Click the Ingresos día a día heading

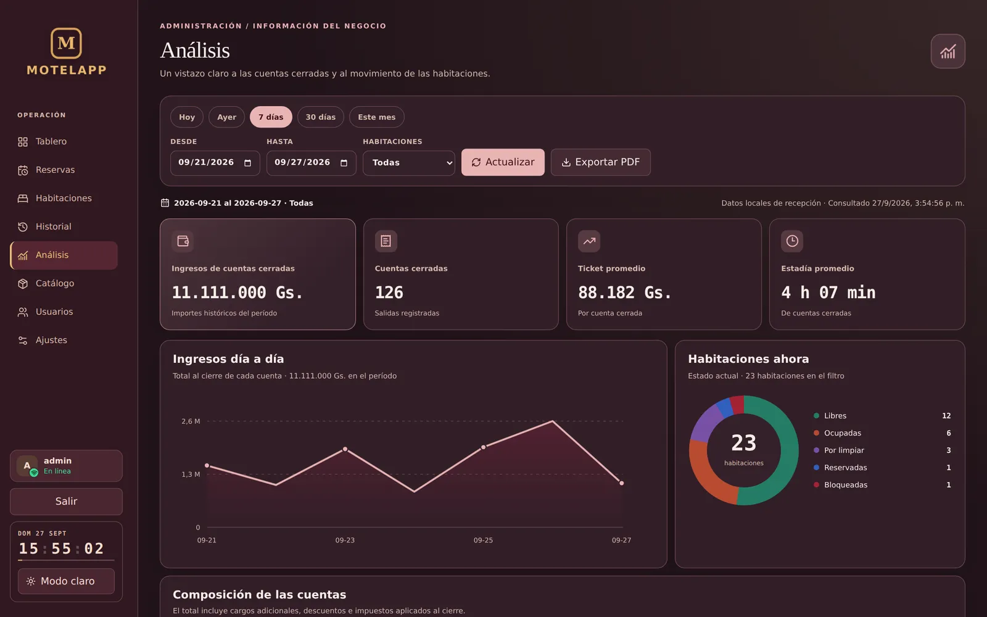click(228, 359)
